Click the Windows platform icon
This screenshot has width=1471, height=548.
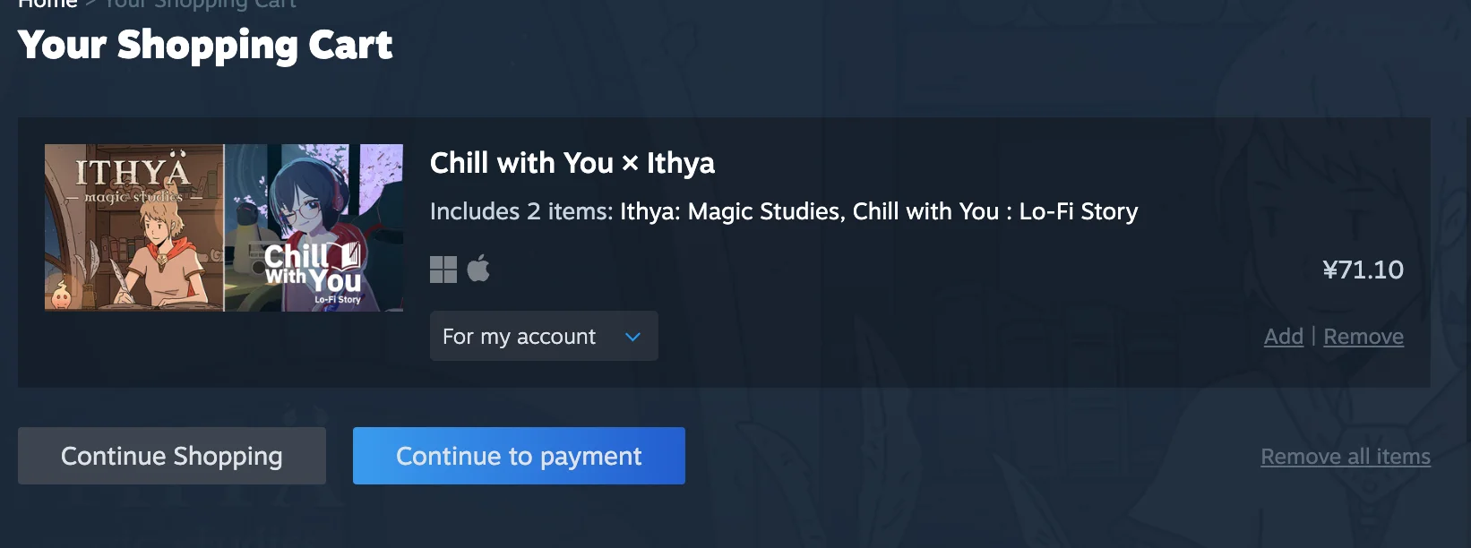point(443,270)
